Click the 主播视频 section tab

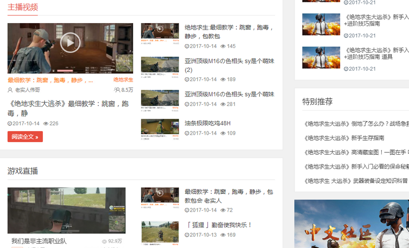pos(23,7)
